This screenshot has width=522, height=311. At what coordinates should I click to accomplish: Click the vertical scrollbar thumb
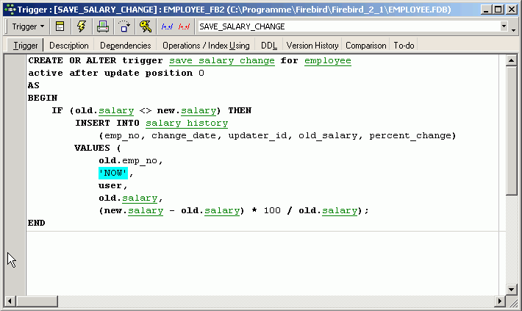tap(511, 131)
